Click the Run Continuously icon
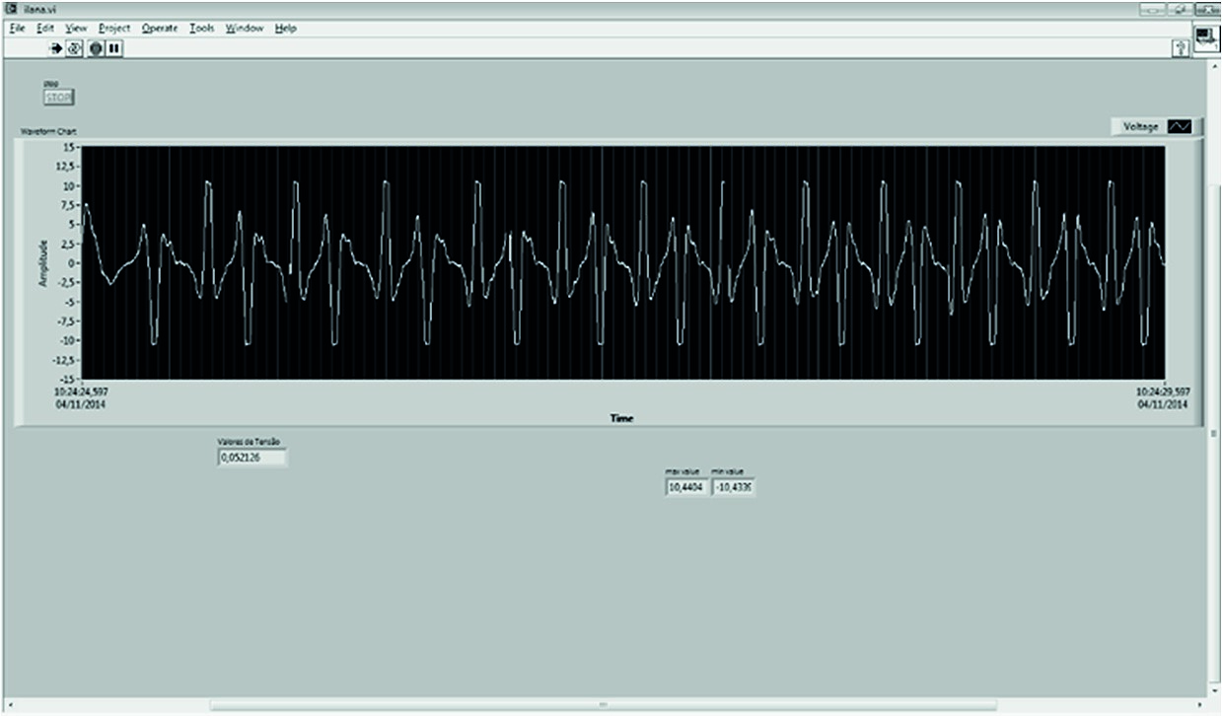 tap(75, 47)
